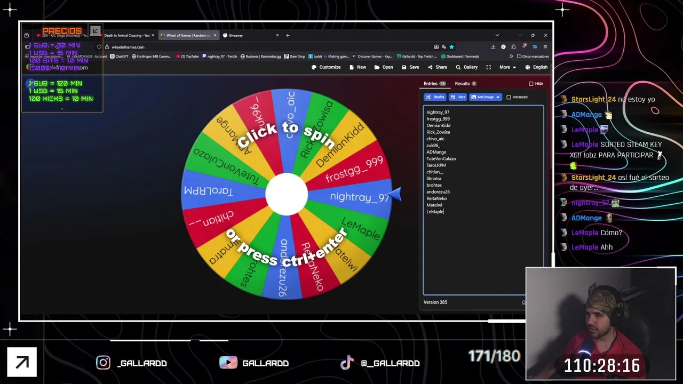Close the Death in Animal Crossing tab
The image size is (683, 384).
(x=153, y=35)
